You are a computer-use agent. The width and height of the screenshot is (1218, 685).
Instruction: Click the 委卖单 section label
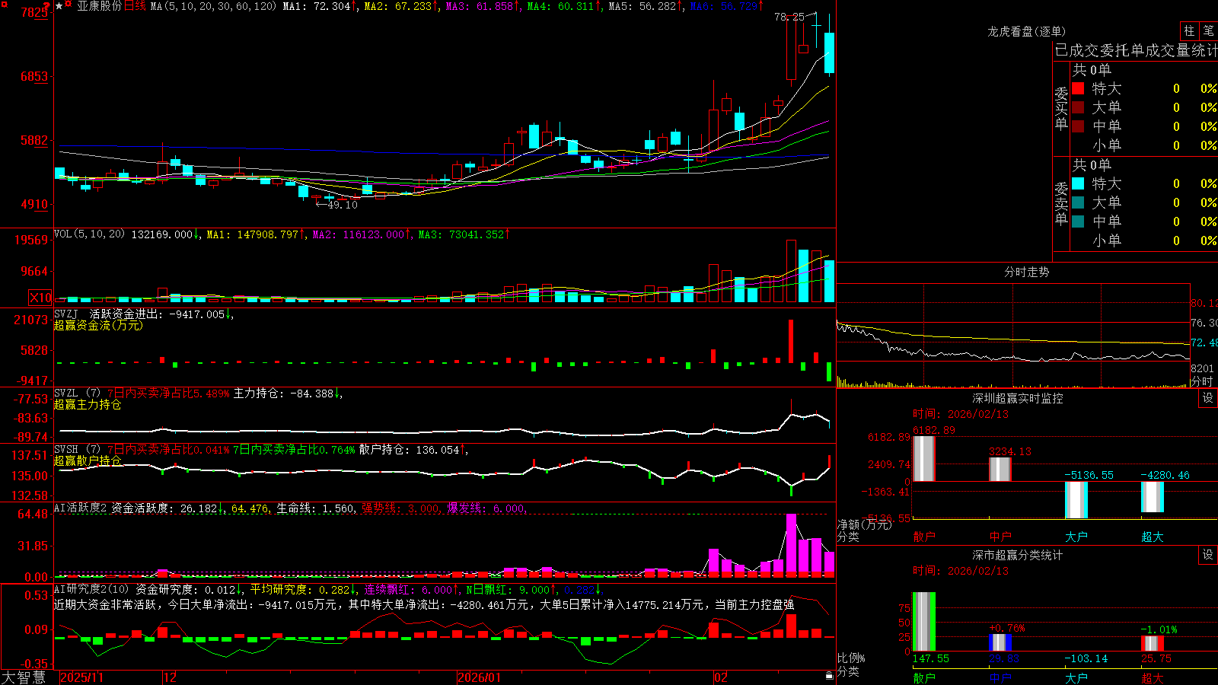click(1061, 204)
